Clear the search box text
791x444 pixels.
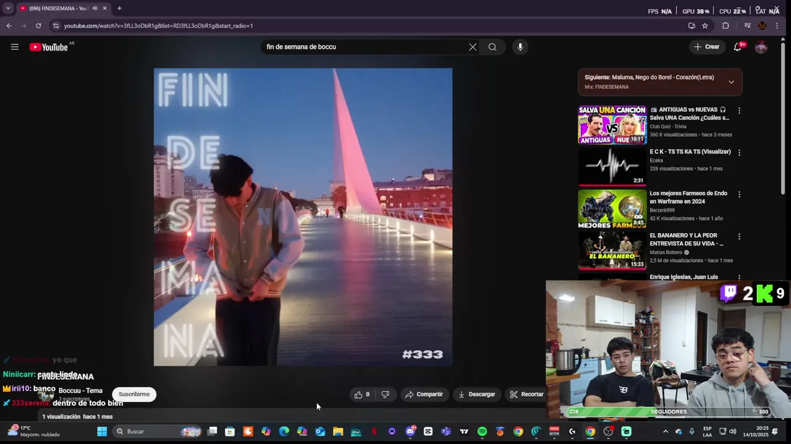pos(473,47)
